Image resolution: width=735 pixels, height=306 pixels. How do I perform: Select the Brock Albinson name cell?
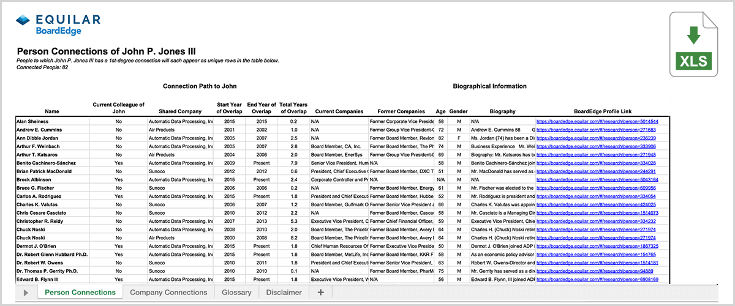pyautogui.click(x=52, y=180)
